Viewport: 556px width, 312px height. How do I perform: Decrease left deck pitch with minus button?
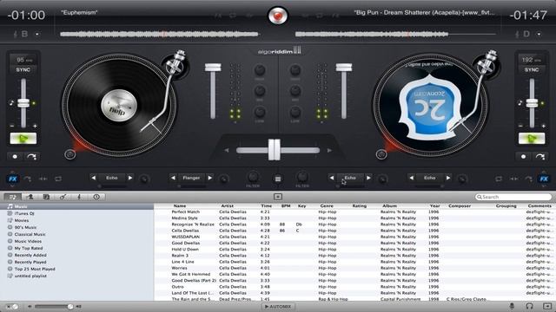[x=12, y=126]
